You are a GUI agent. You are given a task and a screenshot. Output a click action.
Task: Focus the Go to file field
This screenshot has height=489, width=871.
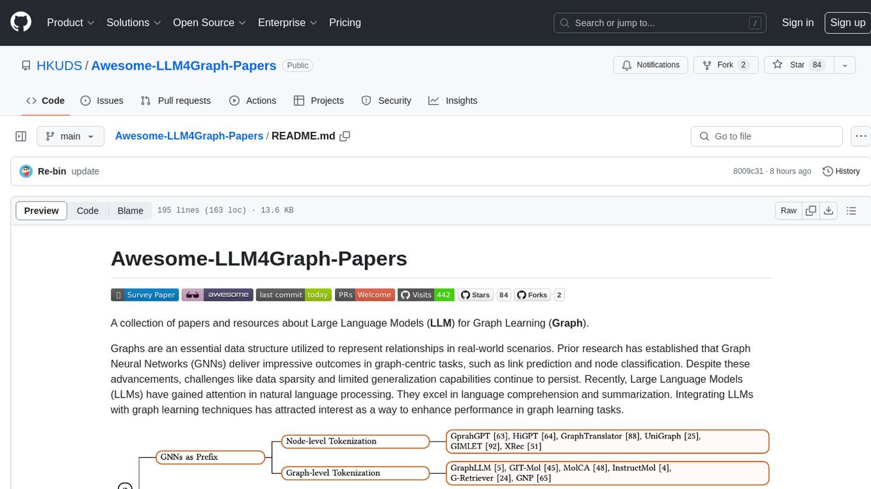[x=767, y=136]
